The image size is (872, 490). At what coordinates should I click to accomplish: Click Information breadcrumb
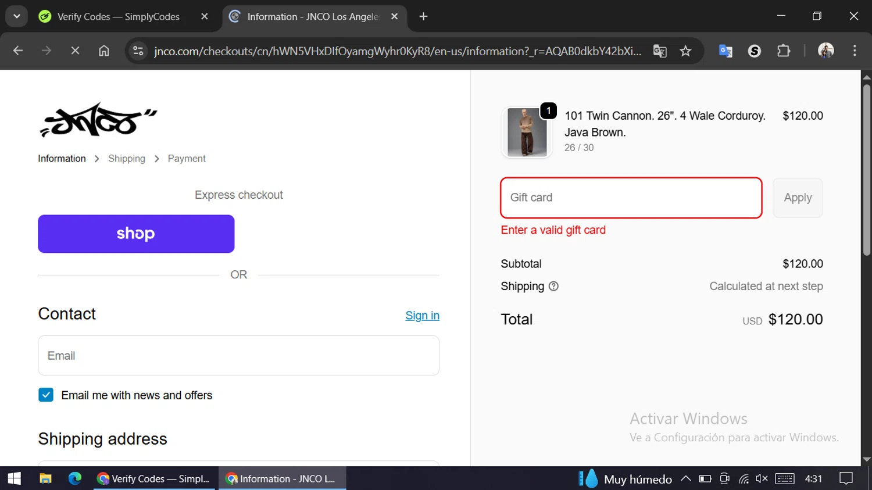[62, 159]
